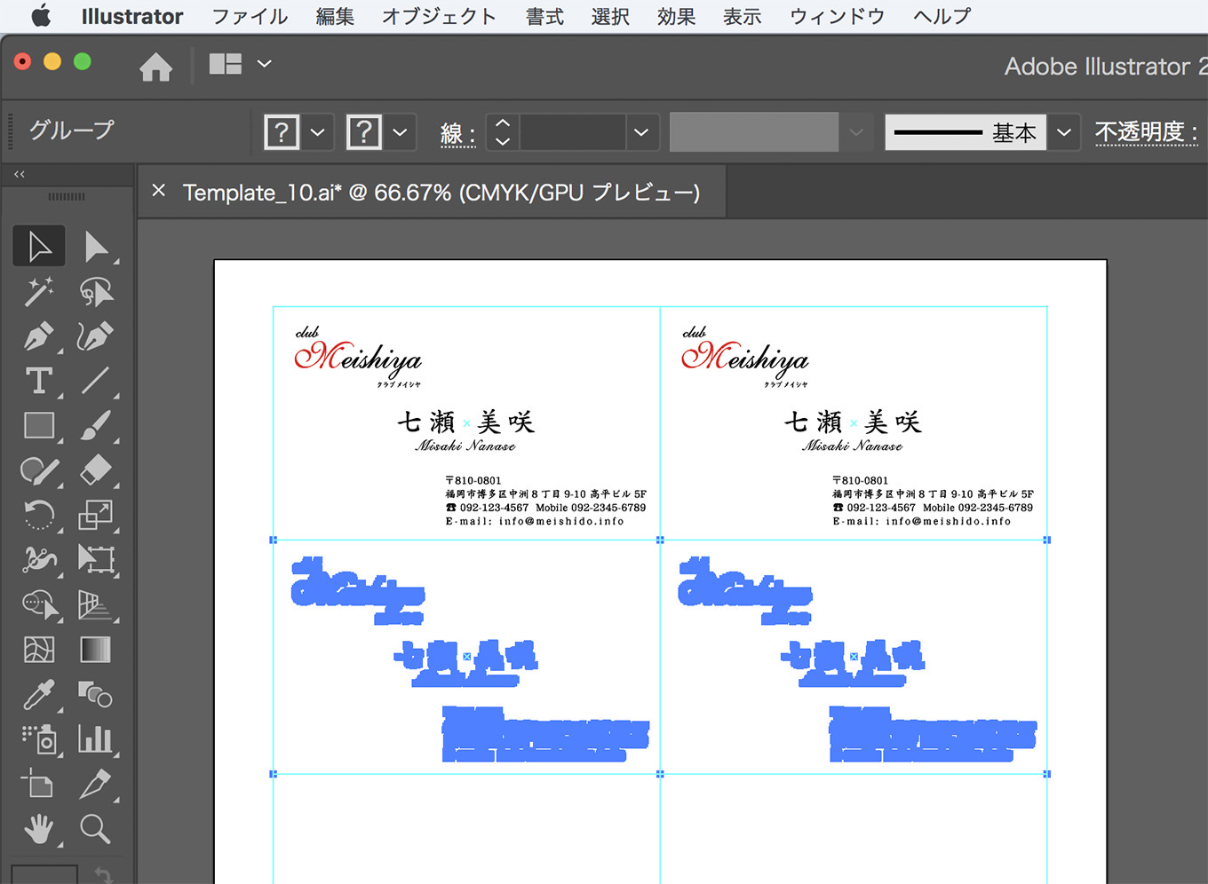The width and height of the screenshot is (1208, 884).
Task: Open the オブジェクト menu
Action: 439,16
